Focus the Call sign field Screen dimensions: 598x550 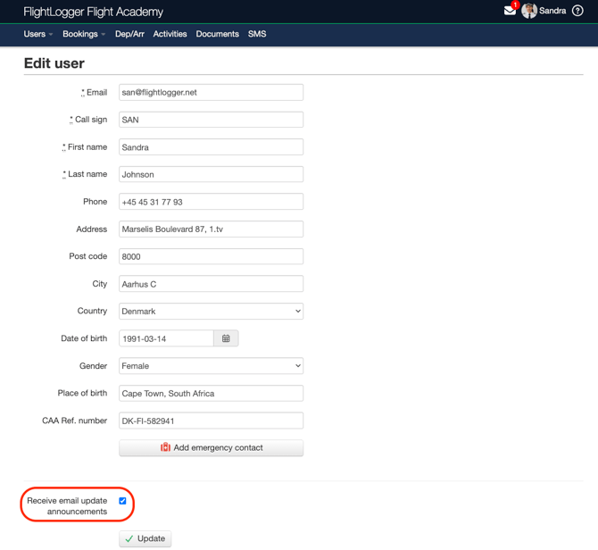coord(211,120)
